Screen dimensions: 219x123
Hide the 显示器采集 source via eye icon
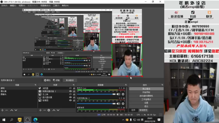70,97
